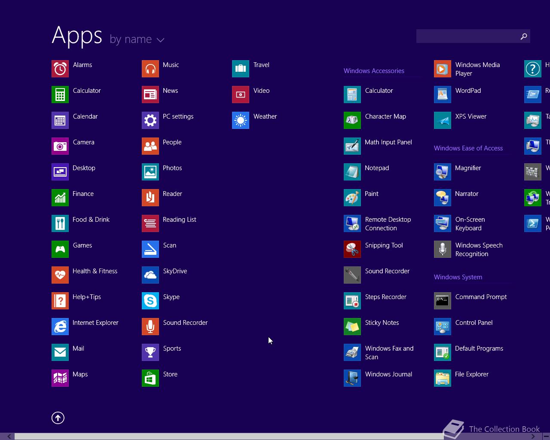This screenshot has height=440, width=550.
Task: Click the Windows Accessories group heading
Action: [374, 71]
